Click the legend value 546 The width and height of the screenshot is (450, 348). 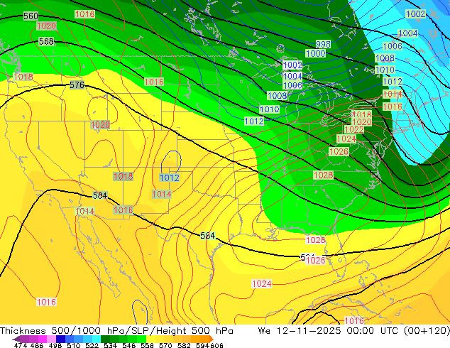click(128, 345)
